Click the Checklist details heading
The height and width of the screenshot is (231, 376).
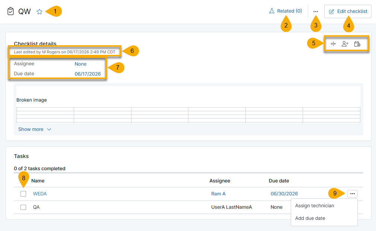35,43
